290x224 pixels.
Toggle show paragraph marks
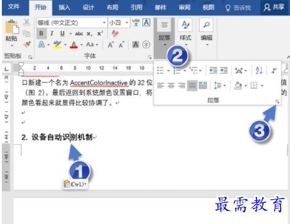(274, 71)
